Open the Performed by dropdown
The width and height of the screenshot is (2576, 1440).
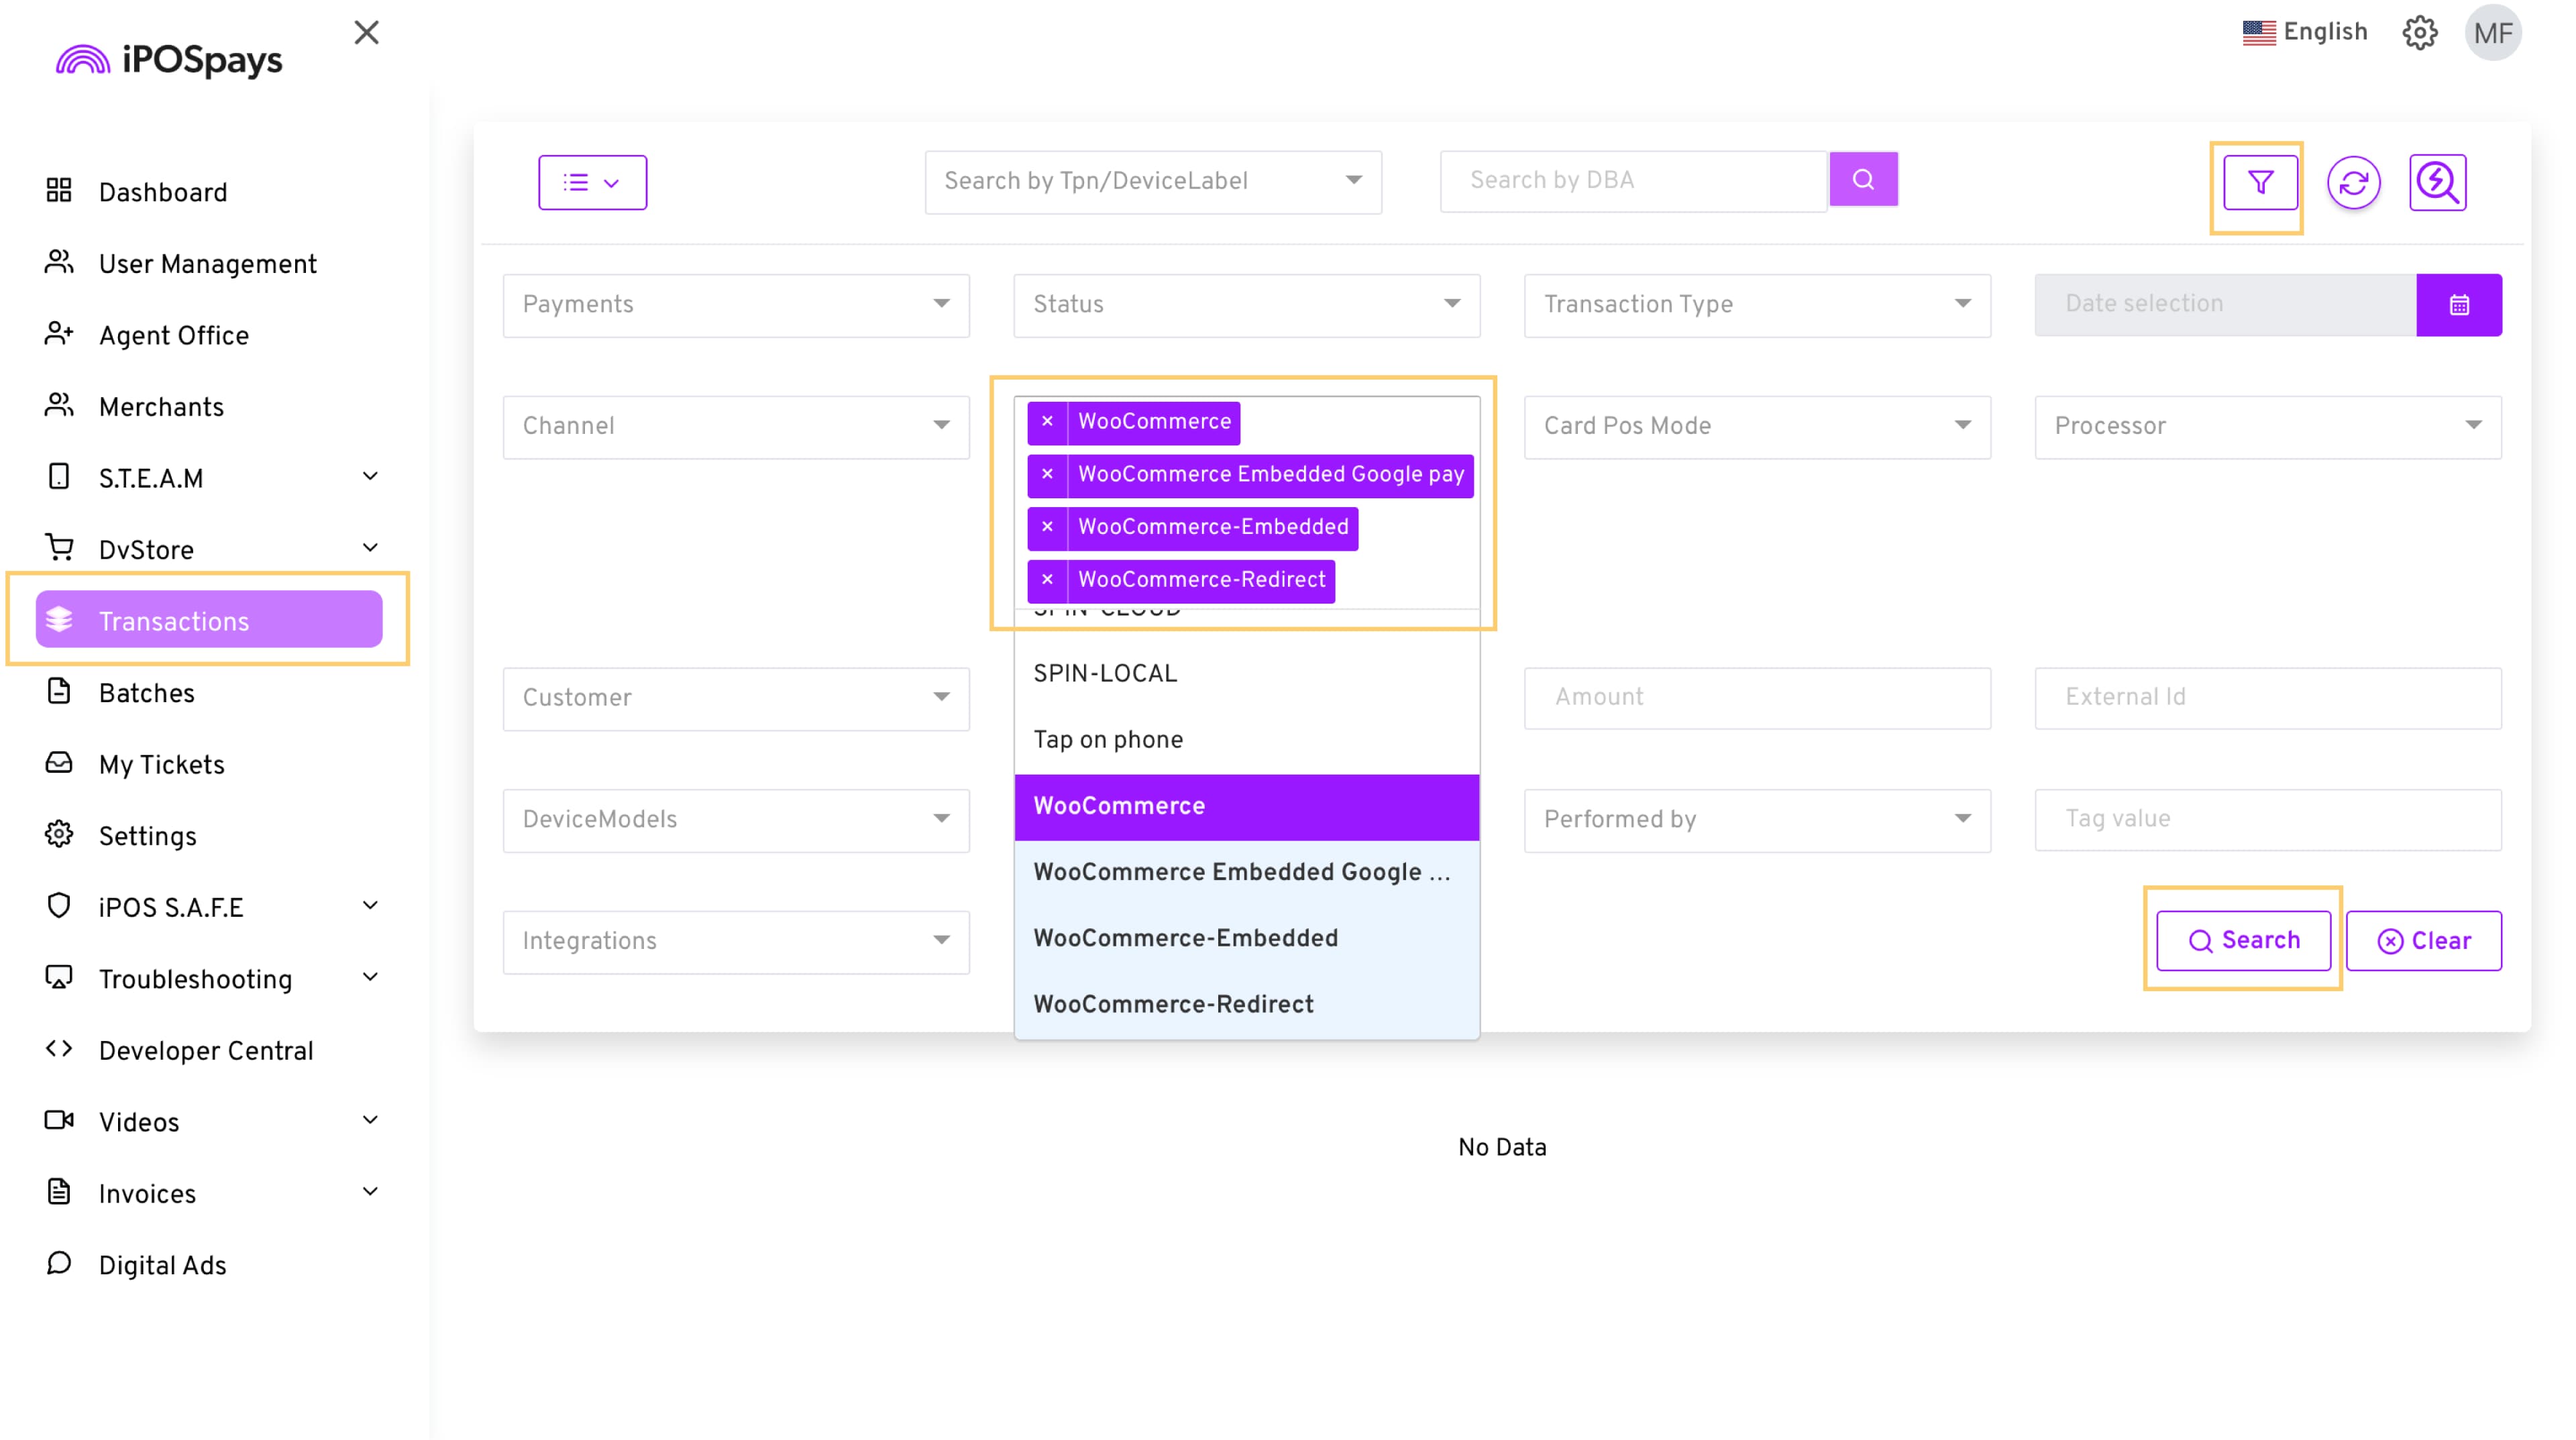pyautogui.click(x=1757, y=820)
